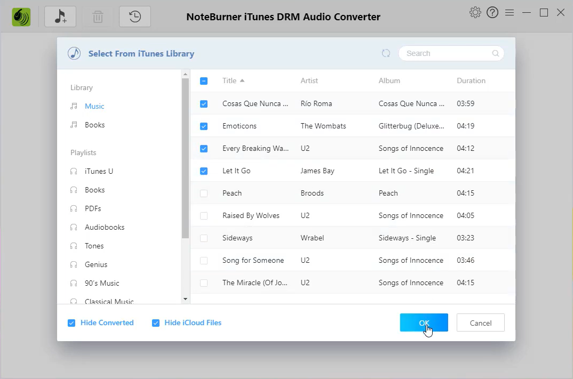Open the conversion history clock icon
Image resolution: width=573 pixels, height=379 pixels.
(134, 17)
